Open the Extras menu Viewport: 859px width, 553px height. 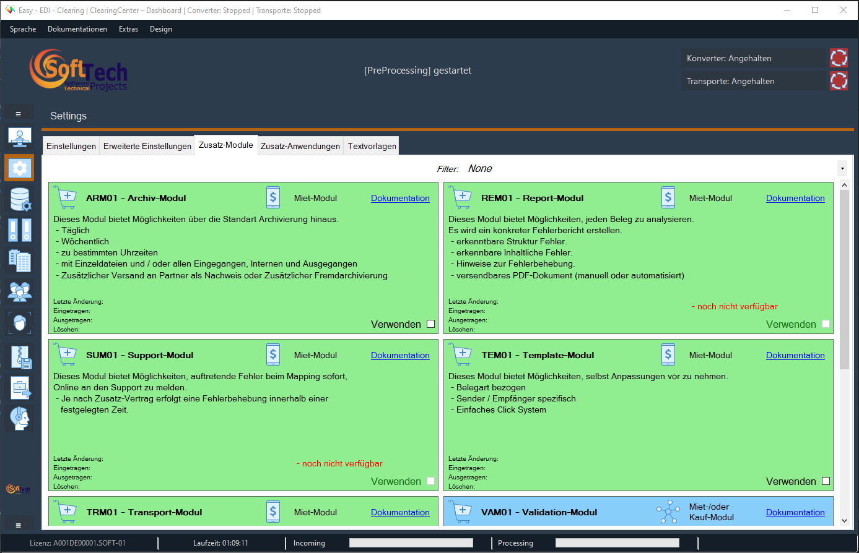129,29
